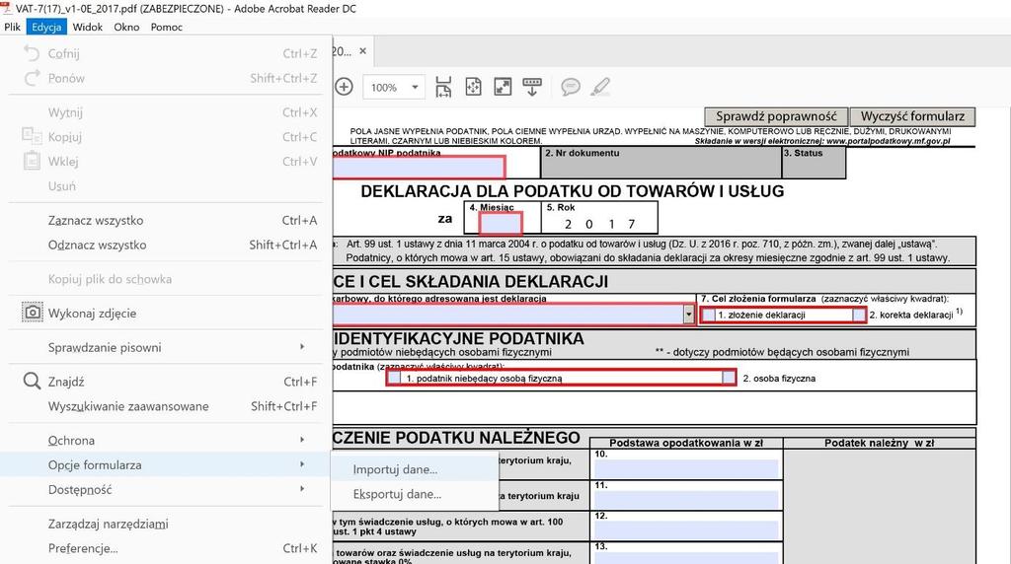
Task: Click form field number 11
Action: (686, 499)
